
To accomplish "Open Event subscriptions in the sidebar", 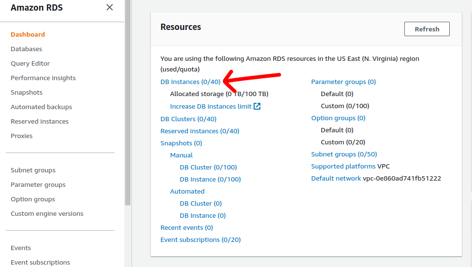I will (x=40, y=262).
